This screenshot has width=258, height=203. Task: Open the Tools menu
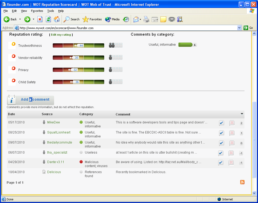[x=51, y=11]
